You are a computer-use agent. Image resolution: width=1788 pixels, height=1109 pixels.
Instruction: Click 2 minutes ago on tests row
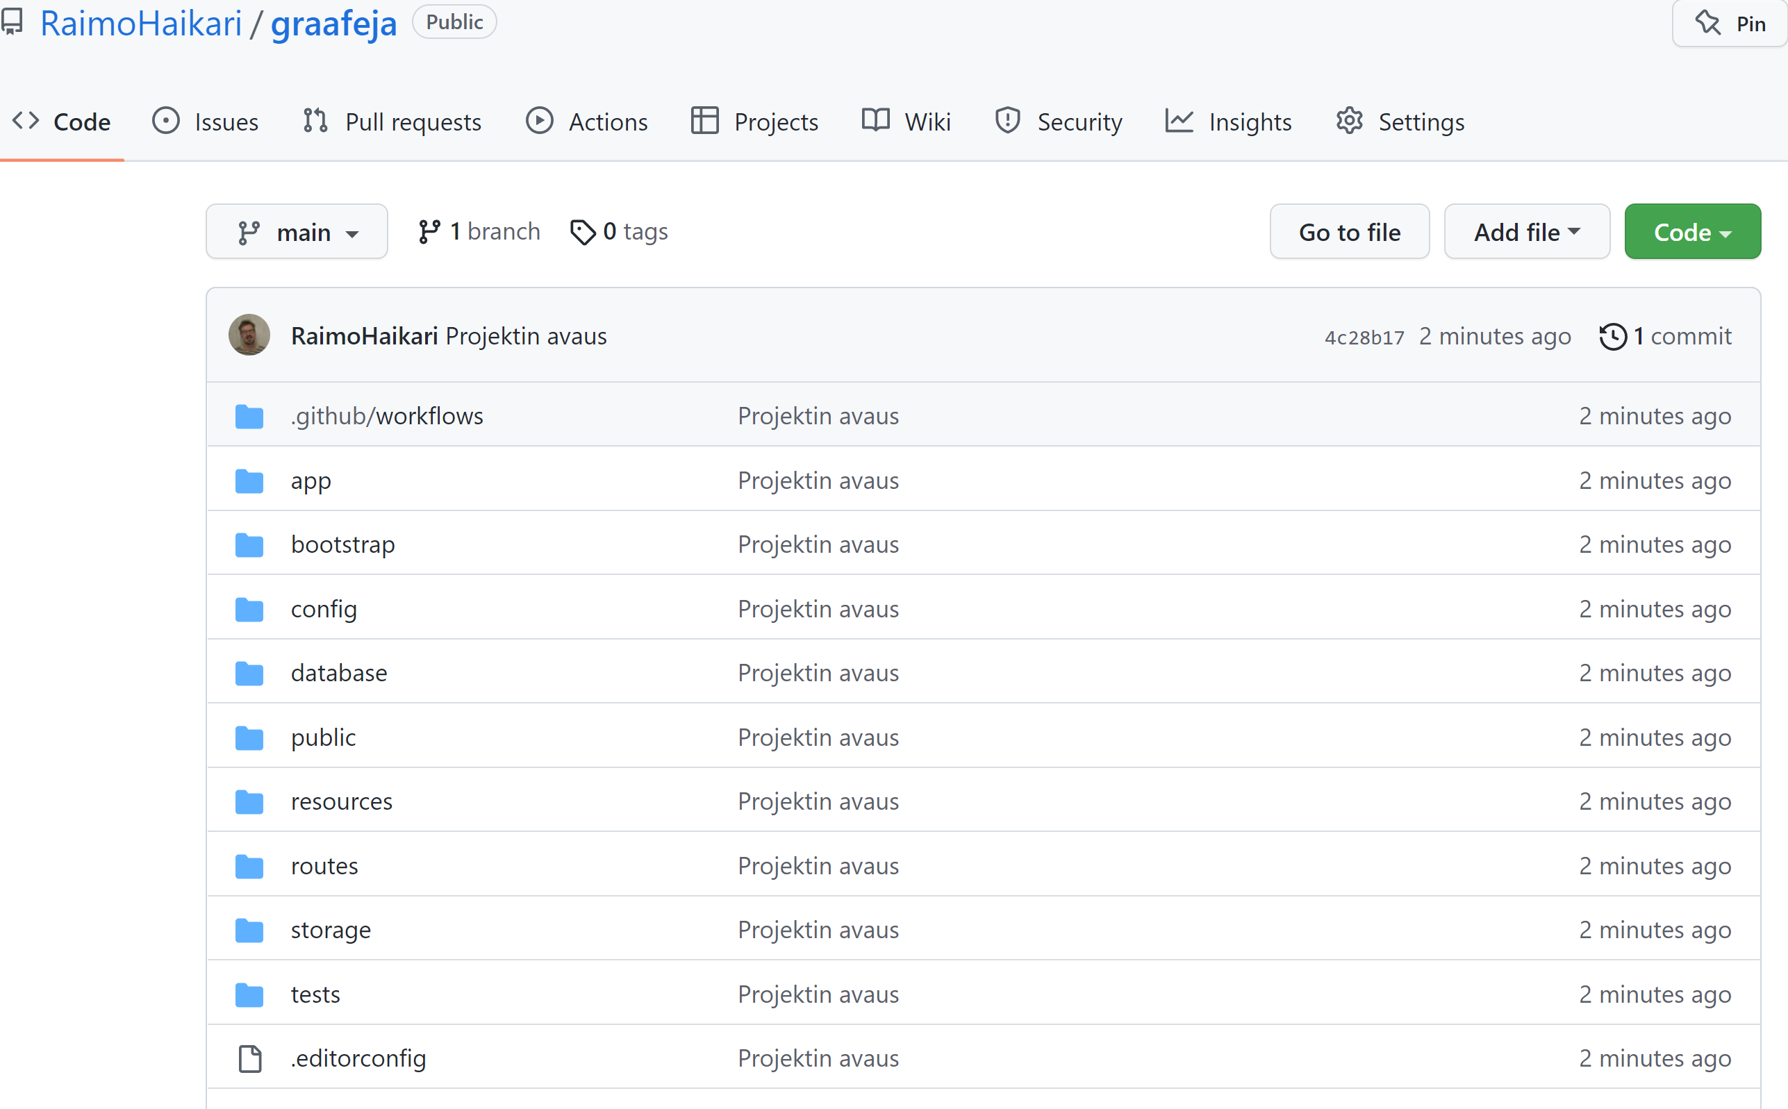(x=1655, y=994)
